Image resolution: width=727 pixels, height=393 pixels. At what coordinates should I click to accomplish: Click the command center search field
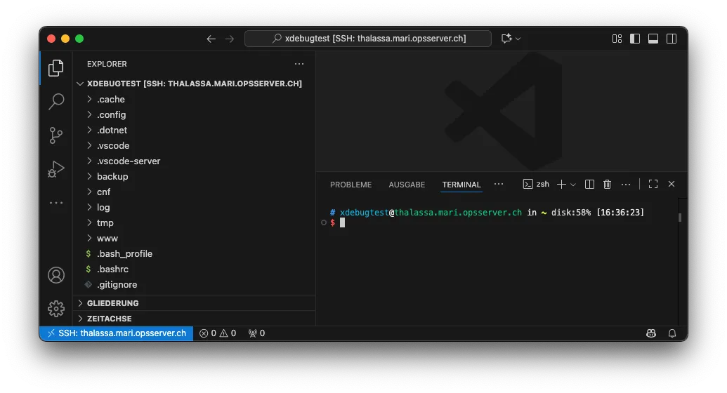coord(367,39)
